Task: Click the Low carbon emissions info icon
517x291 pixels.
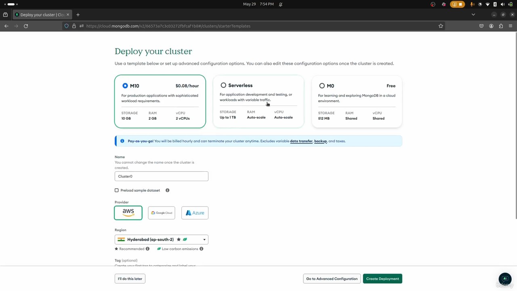Action: click(201, 249)
